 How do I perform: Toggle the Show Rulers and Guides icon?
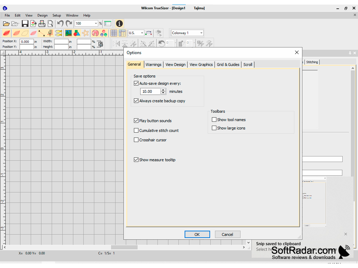coord(122,33)
